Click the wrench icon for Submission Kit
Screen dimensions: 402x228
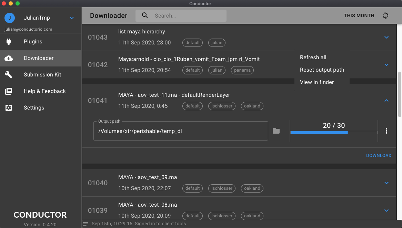point(9,74)
